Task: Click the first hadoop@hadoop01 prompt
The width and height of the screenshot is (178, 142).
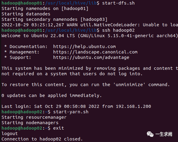Action: tap(22, 3)
